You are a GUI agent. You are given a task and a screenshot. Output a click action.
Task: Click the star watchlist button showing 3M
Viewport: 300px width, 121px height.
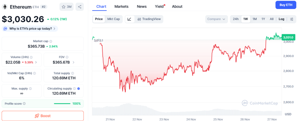67,7
